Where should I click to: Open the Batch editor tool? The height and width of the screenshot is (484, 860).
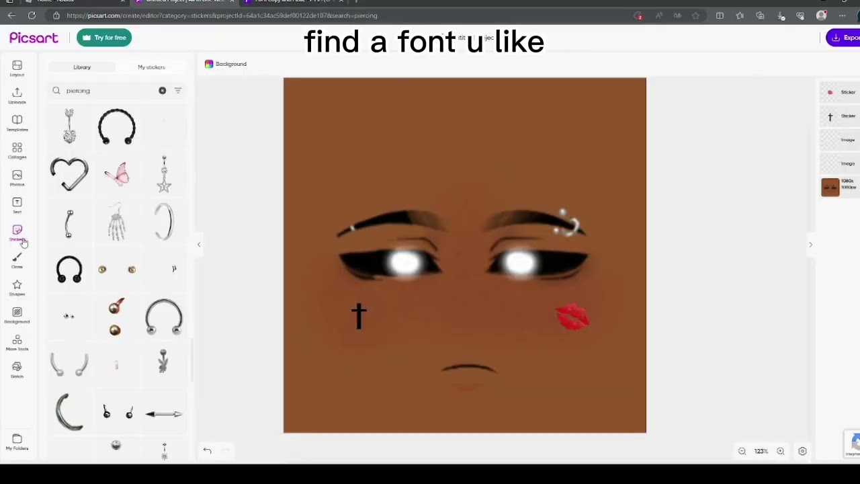point(17,370)
